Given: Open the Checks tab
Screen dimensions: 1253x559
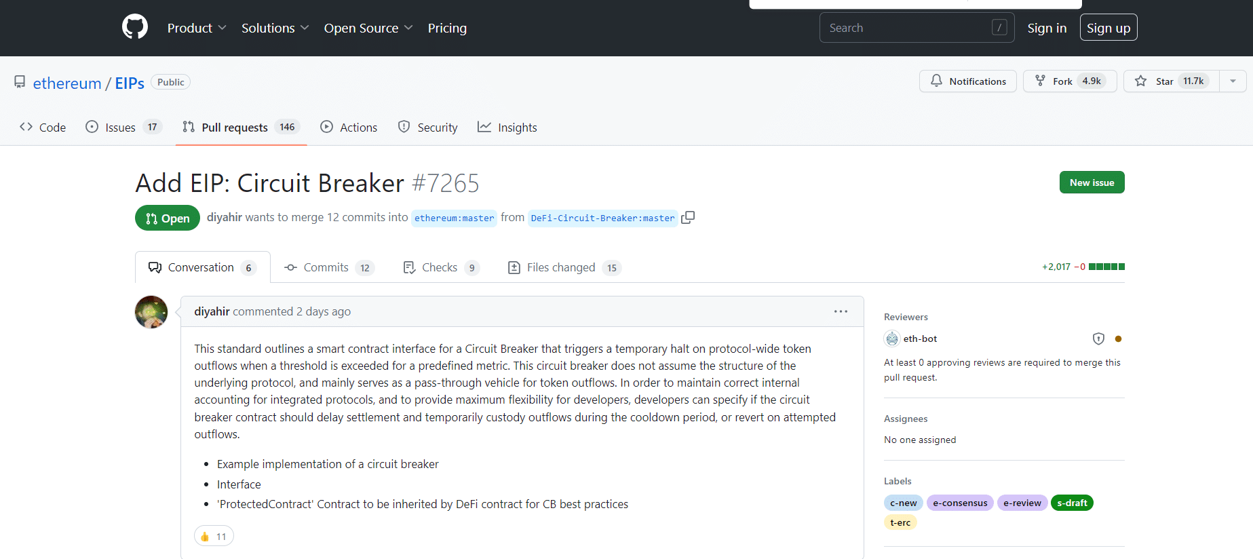Looking at the screenshot, I should coord(441,267).
